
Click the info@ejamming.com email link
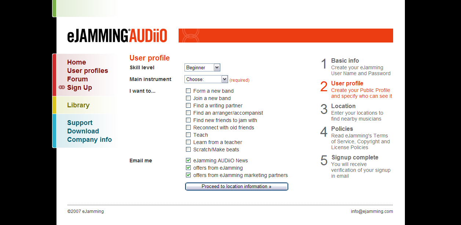(372, 211)
